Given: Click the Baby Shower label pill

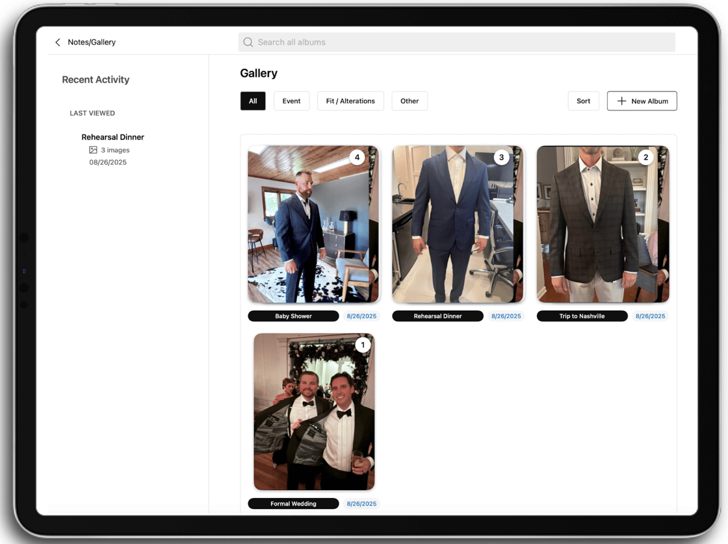Looking at the screenshot, I should 293,316.
